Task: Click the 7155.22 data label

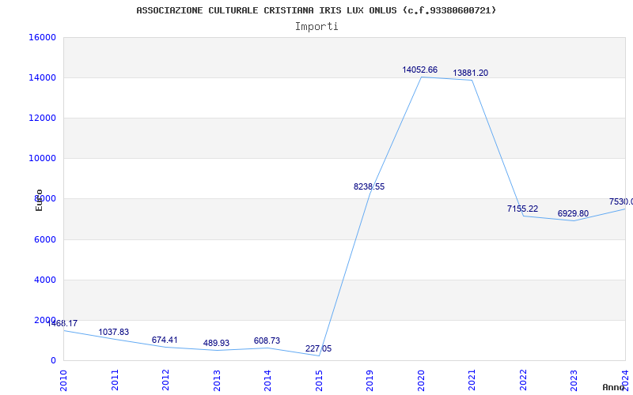Action: [522, 209]
